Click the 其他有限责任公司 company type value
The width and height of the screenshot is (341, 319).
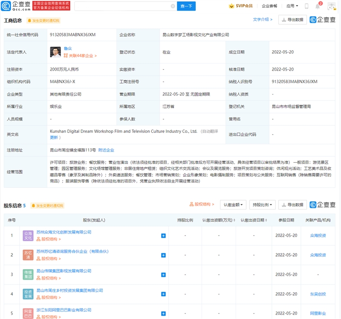coord(66,94)
